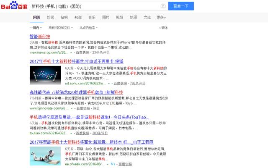Image resolution: width=268 pixels, height=168 pixels.
Task: Open 百度快照 for mt.sohu.com result
Action: [120, 83]
